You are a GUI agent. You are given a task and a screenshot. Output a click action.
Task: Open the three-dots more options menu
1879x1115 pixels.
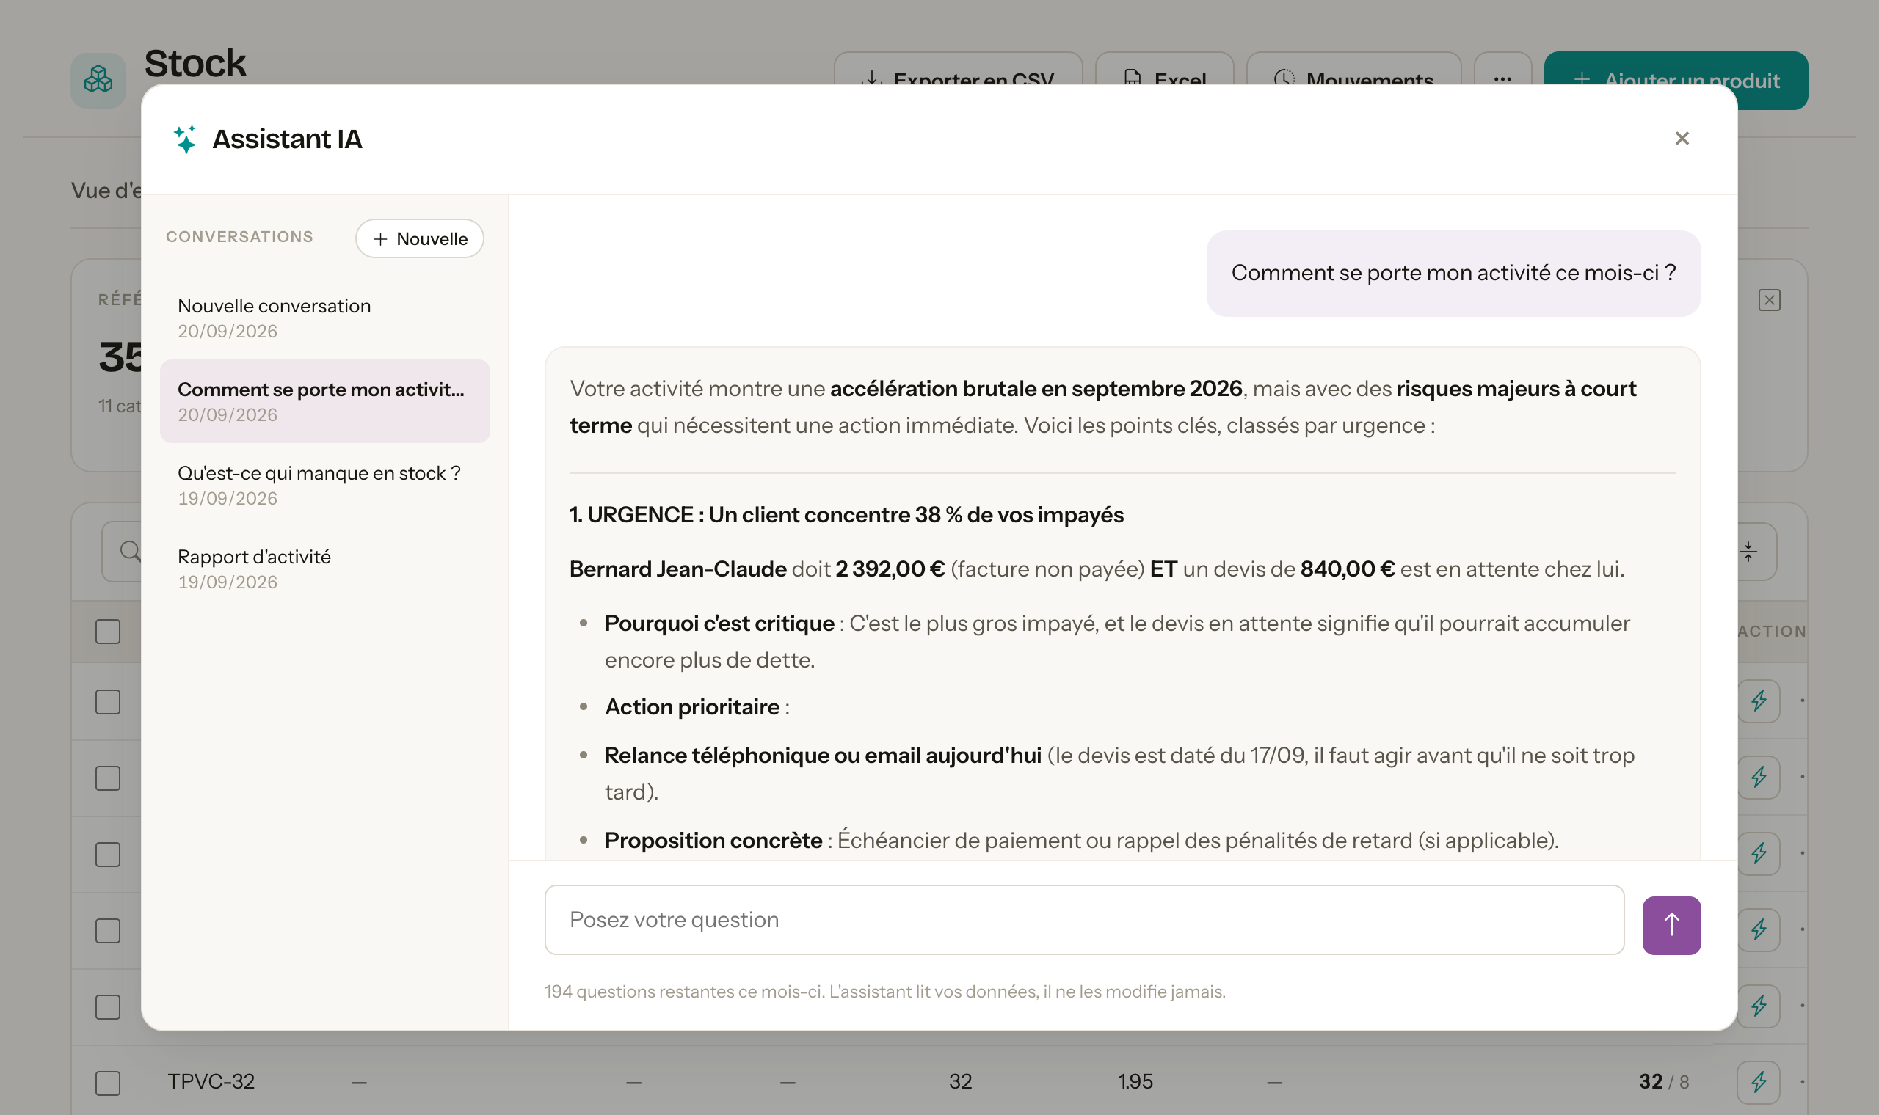point(1502,69)
